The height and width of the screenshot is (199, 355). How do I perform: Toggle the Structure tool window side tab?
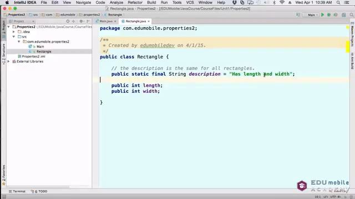click(4, 54)
